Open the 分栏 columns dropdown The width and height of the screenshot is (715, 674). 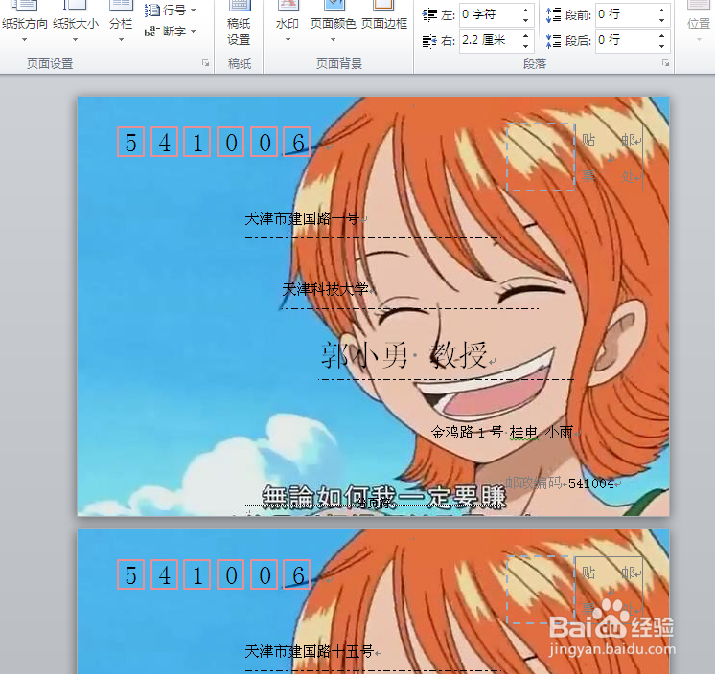(x=121, y=23)
